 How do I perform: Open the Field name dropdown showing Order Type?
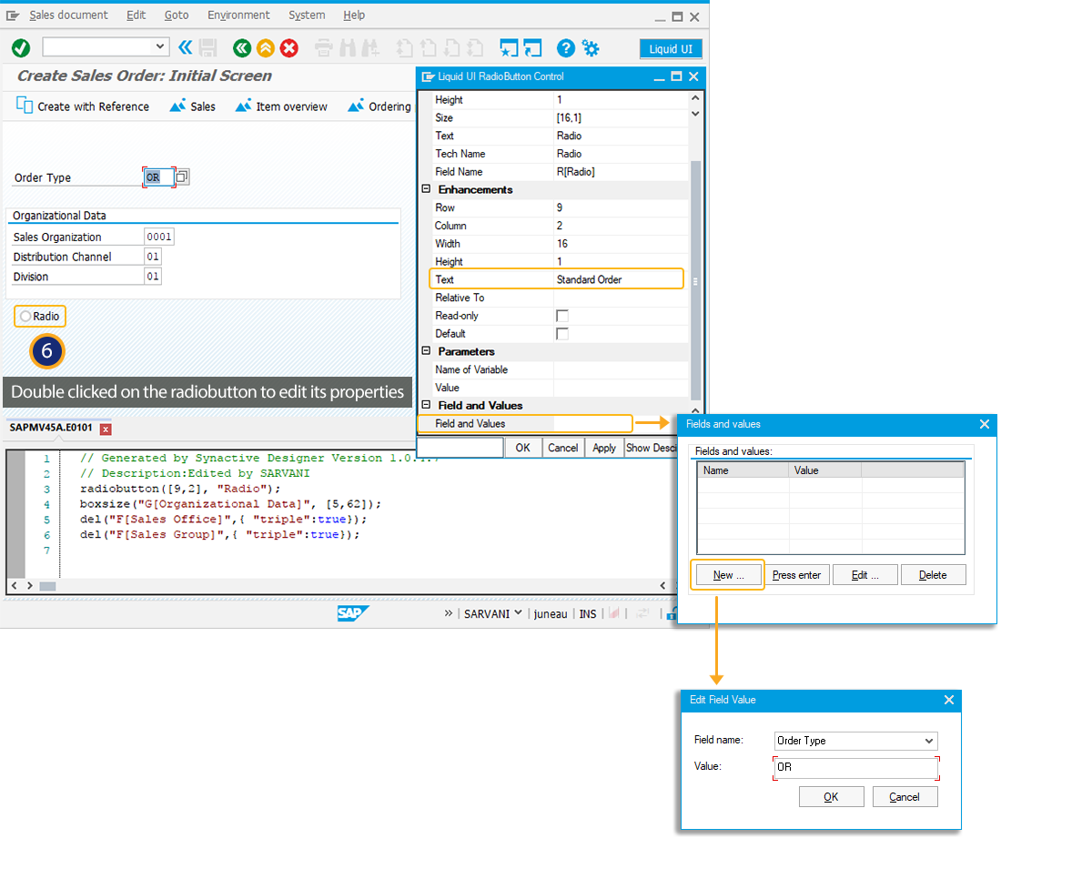[928, 741]
